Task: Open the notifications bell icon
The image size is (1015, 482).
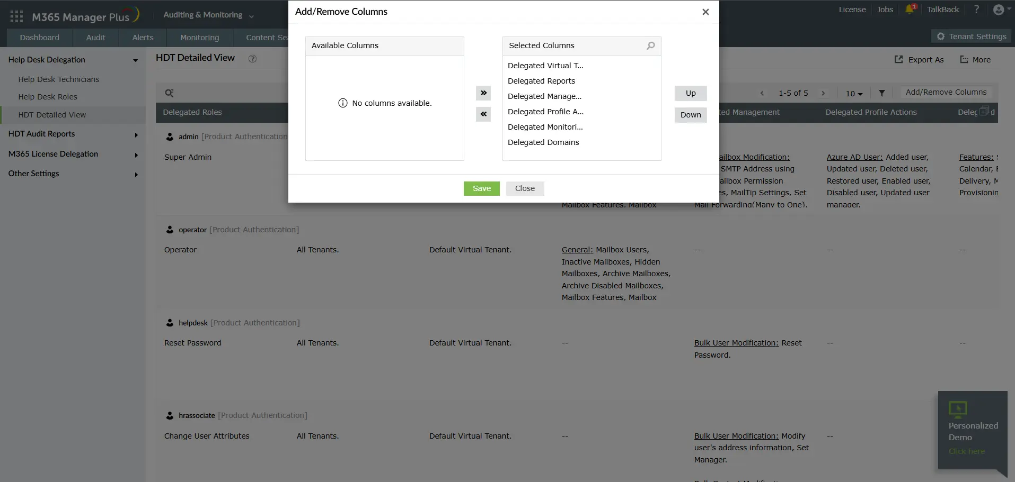Action: click(910, 10)
